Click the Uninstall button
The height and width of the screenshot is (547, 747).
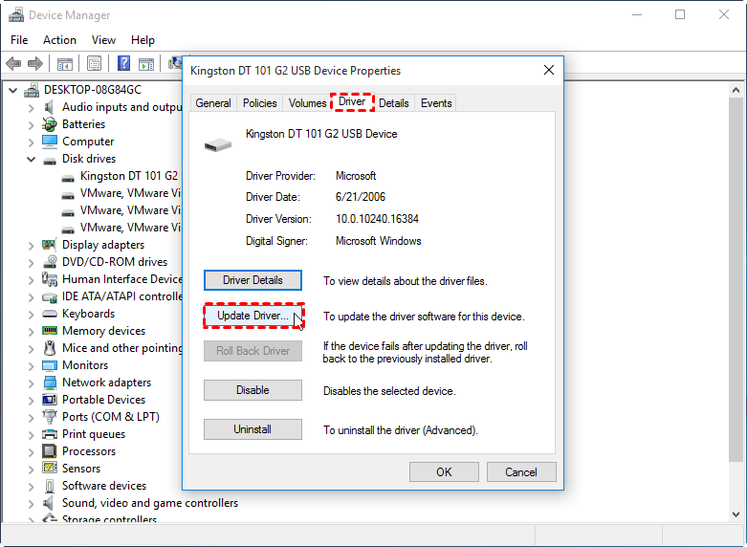(253, 429)
